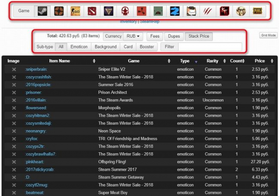Toggle the Dupes option

tap(174, 36)
